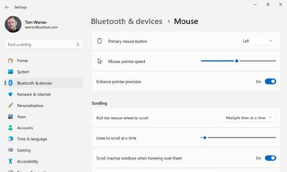Click the Find a setting search field

[x=44, y=44]
